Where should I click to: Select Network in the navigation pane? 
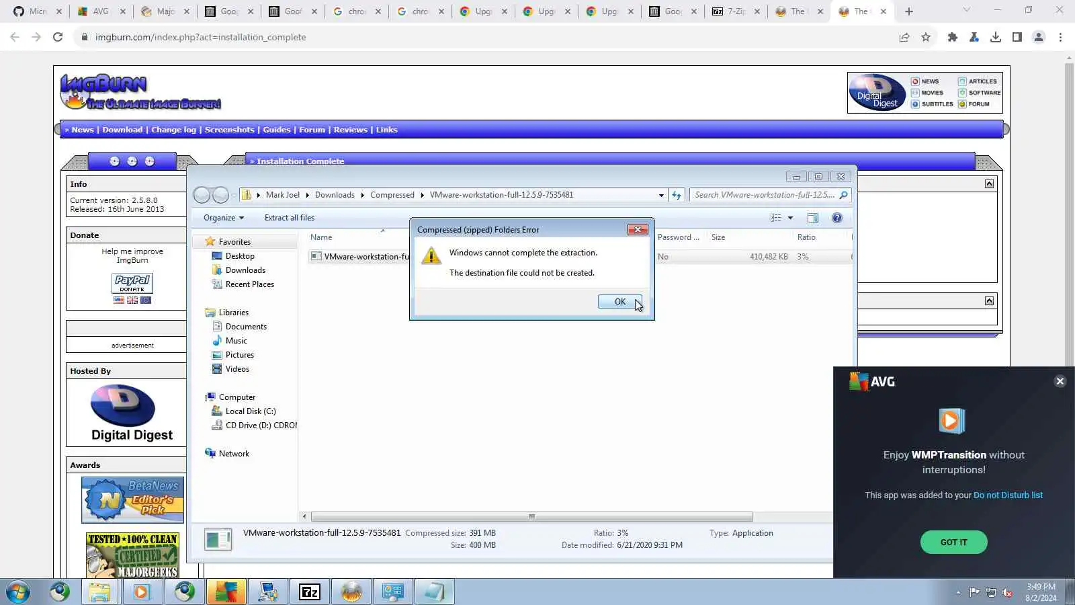pos(234,454)
